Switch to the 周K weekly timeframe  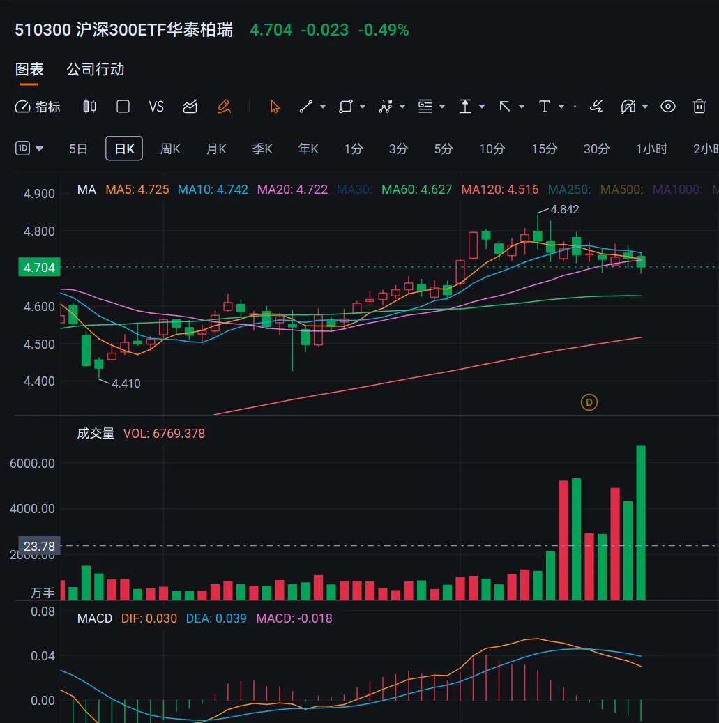coord(170,149)
